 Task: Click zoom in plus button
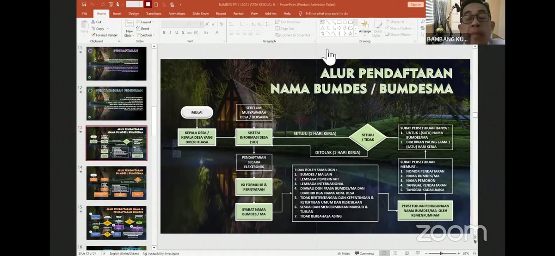pyautogui.click(x=458, y=253)
